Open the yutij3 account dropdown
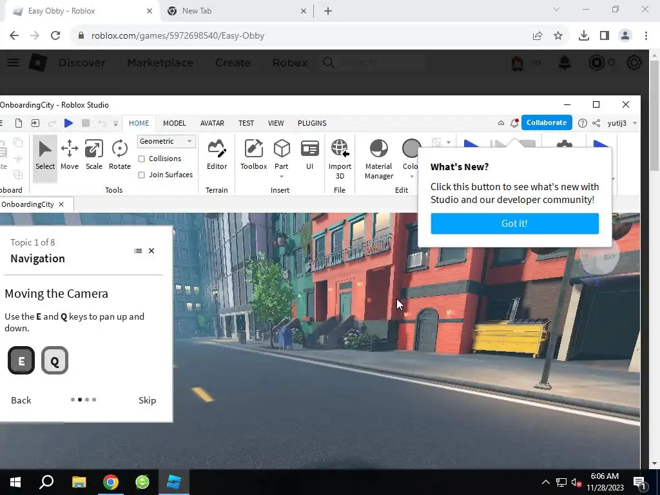This screenshot has width=660, height=495. click(x=635, y=123)
